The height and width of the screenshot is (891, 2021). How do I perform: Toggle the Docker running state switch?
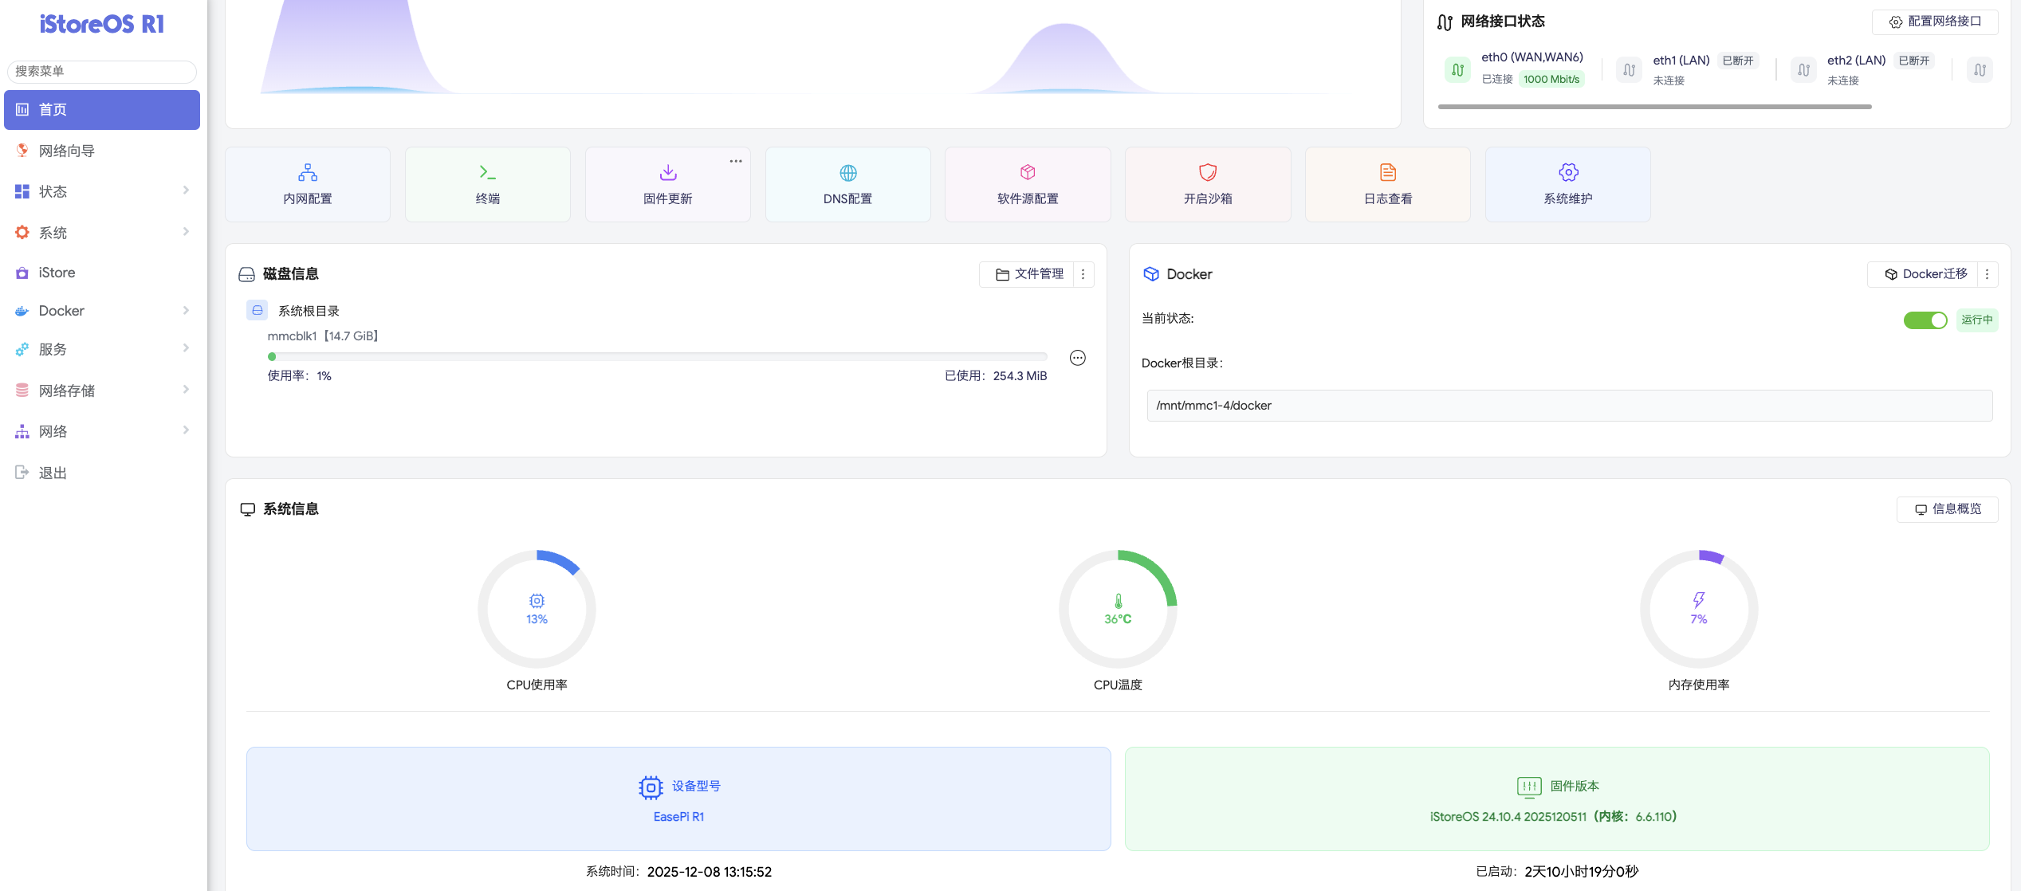click(1925, 320)
